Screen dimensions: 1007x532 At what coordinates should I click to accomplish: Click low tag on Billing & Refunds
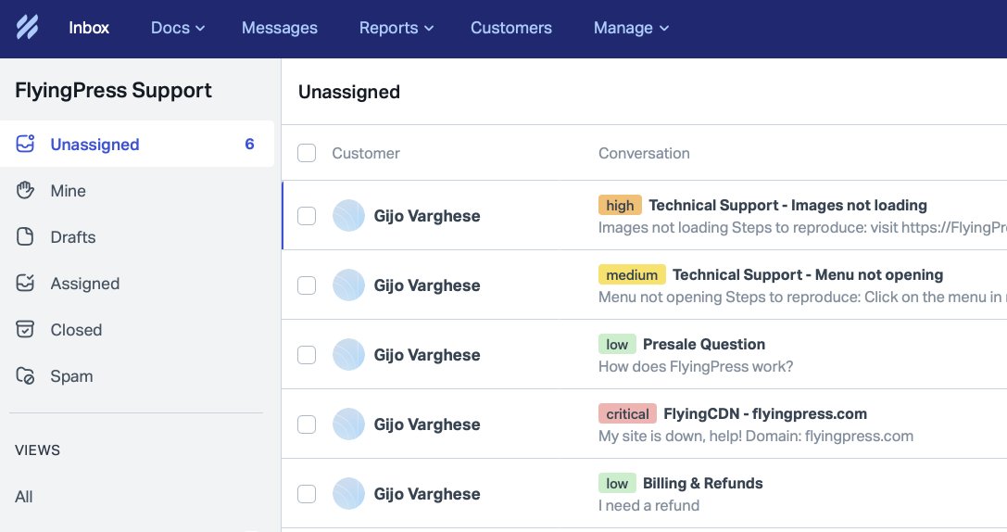click(617, 483)
